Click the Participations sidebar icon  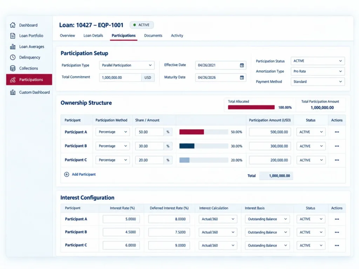pyautogui.click(x=13, y=80)
